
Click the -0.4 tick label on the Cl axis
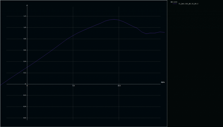pyautogui.click(x=25, y=106)
